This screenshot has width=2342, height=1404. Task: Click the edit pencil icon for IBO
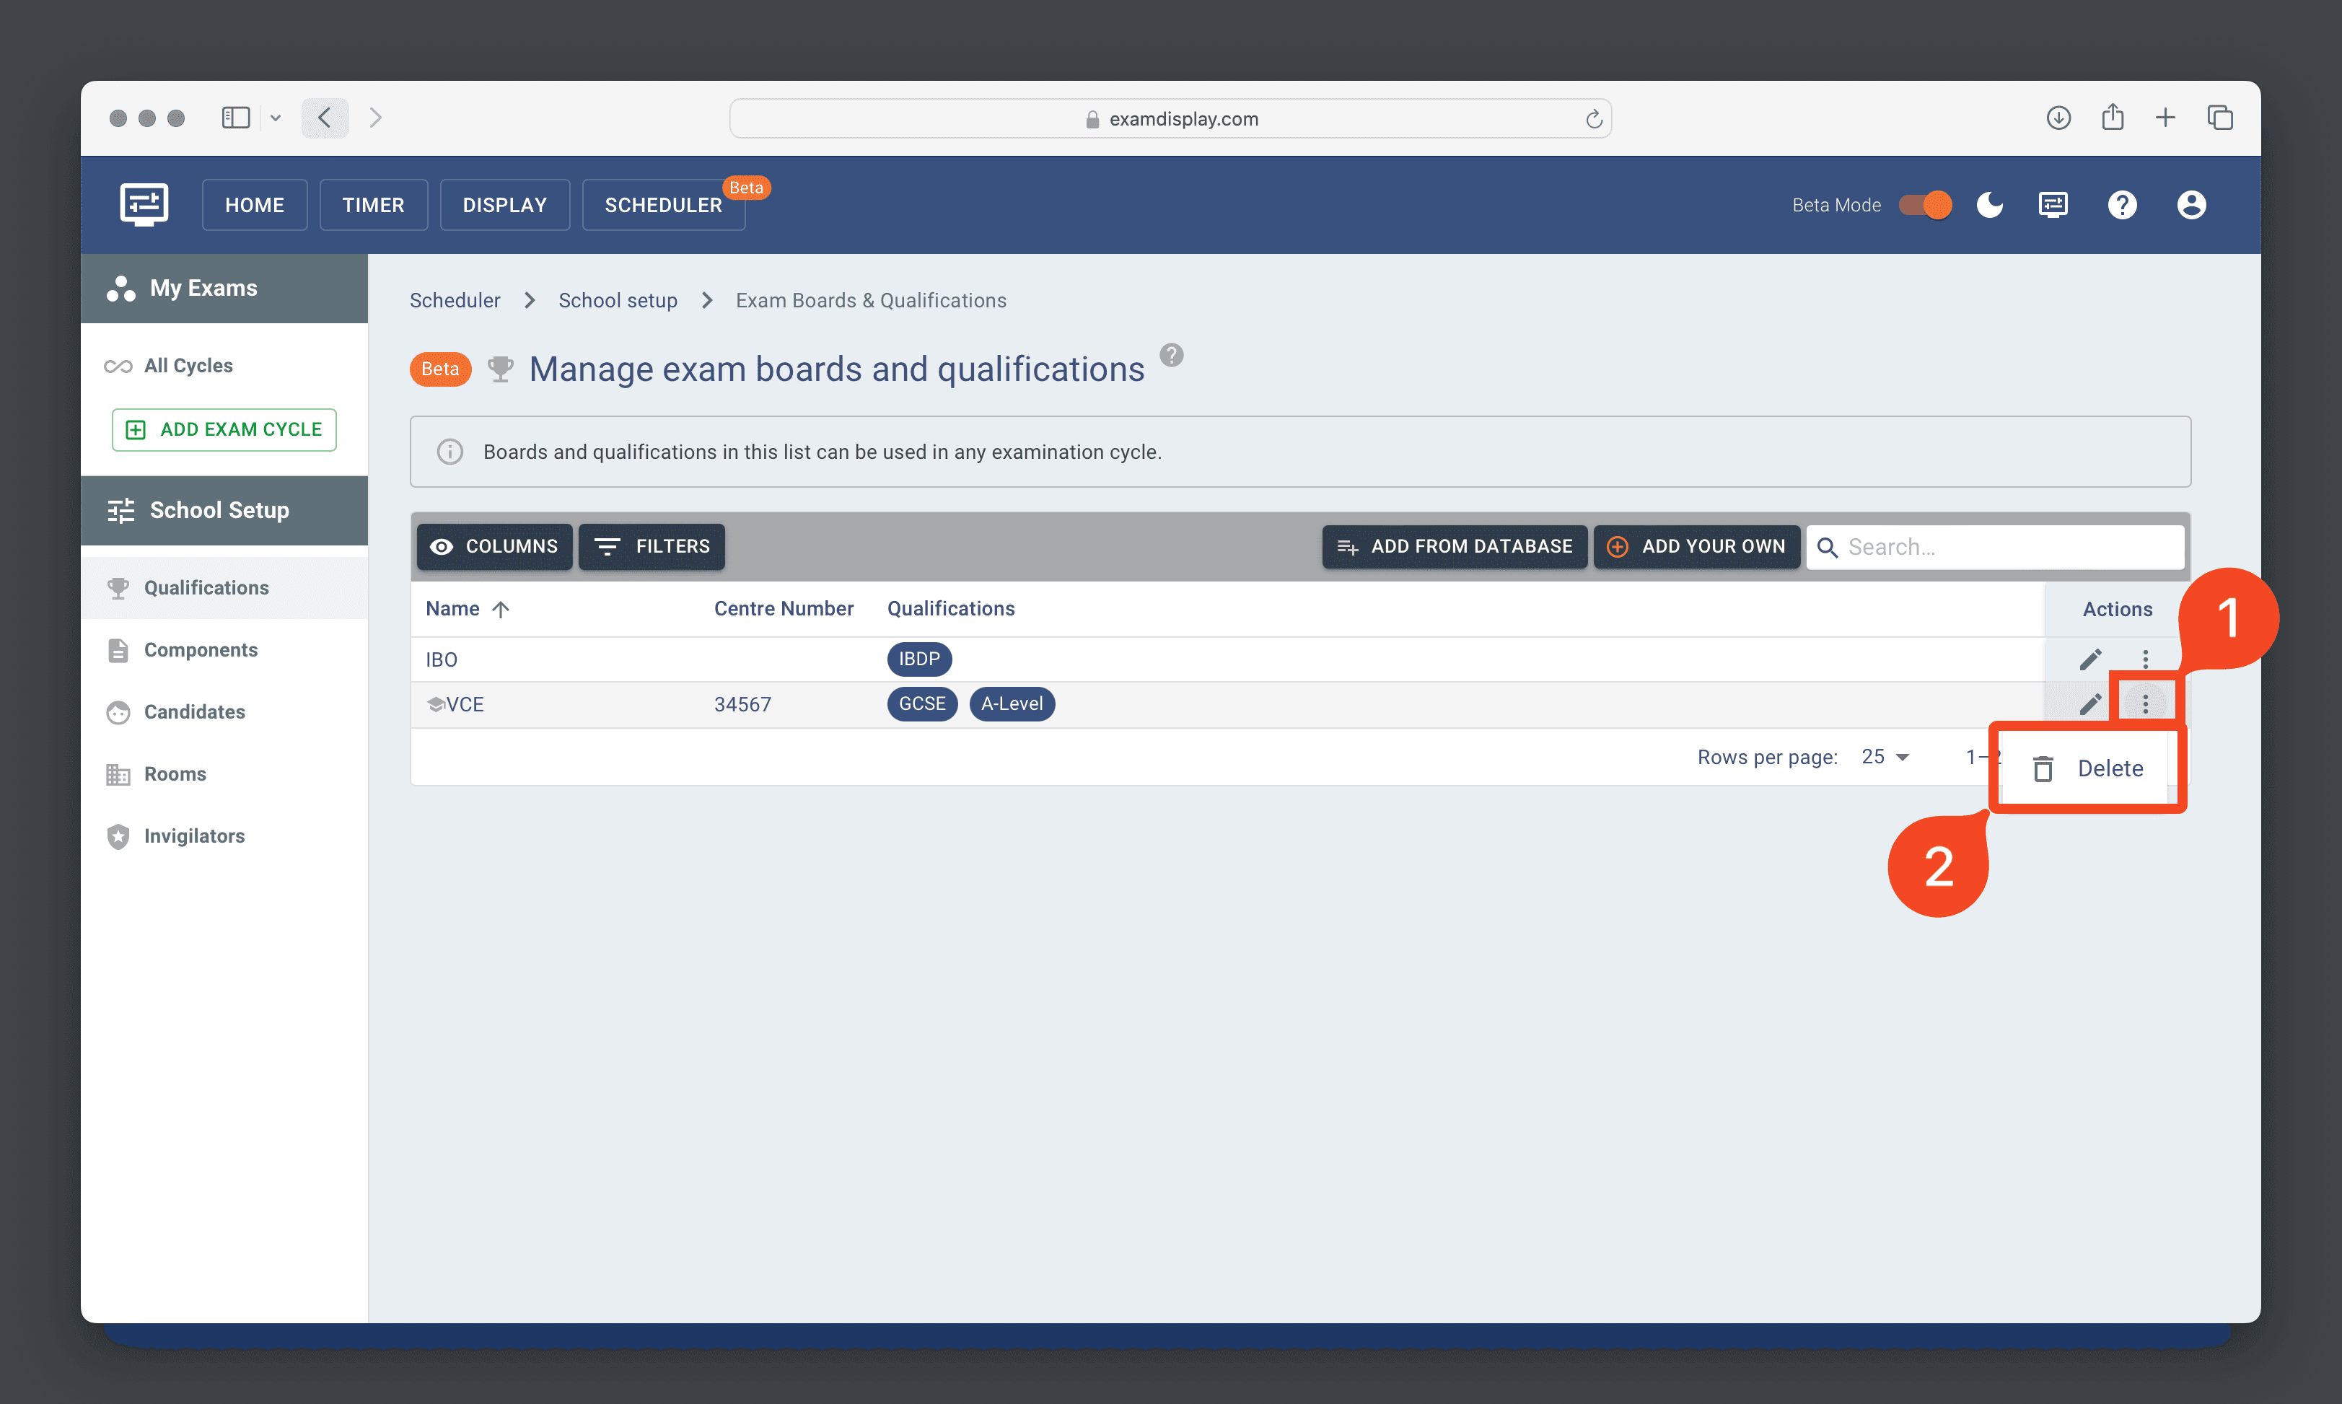click(2089, 659)
